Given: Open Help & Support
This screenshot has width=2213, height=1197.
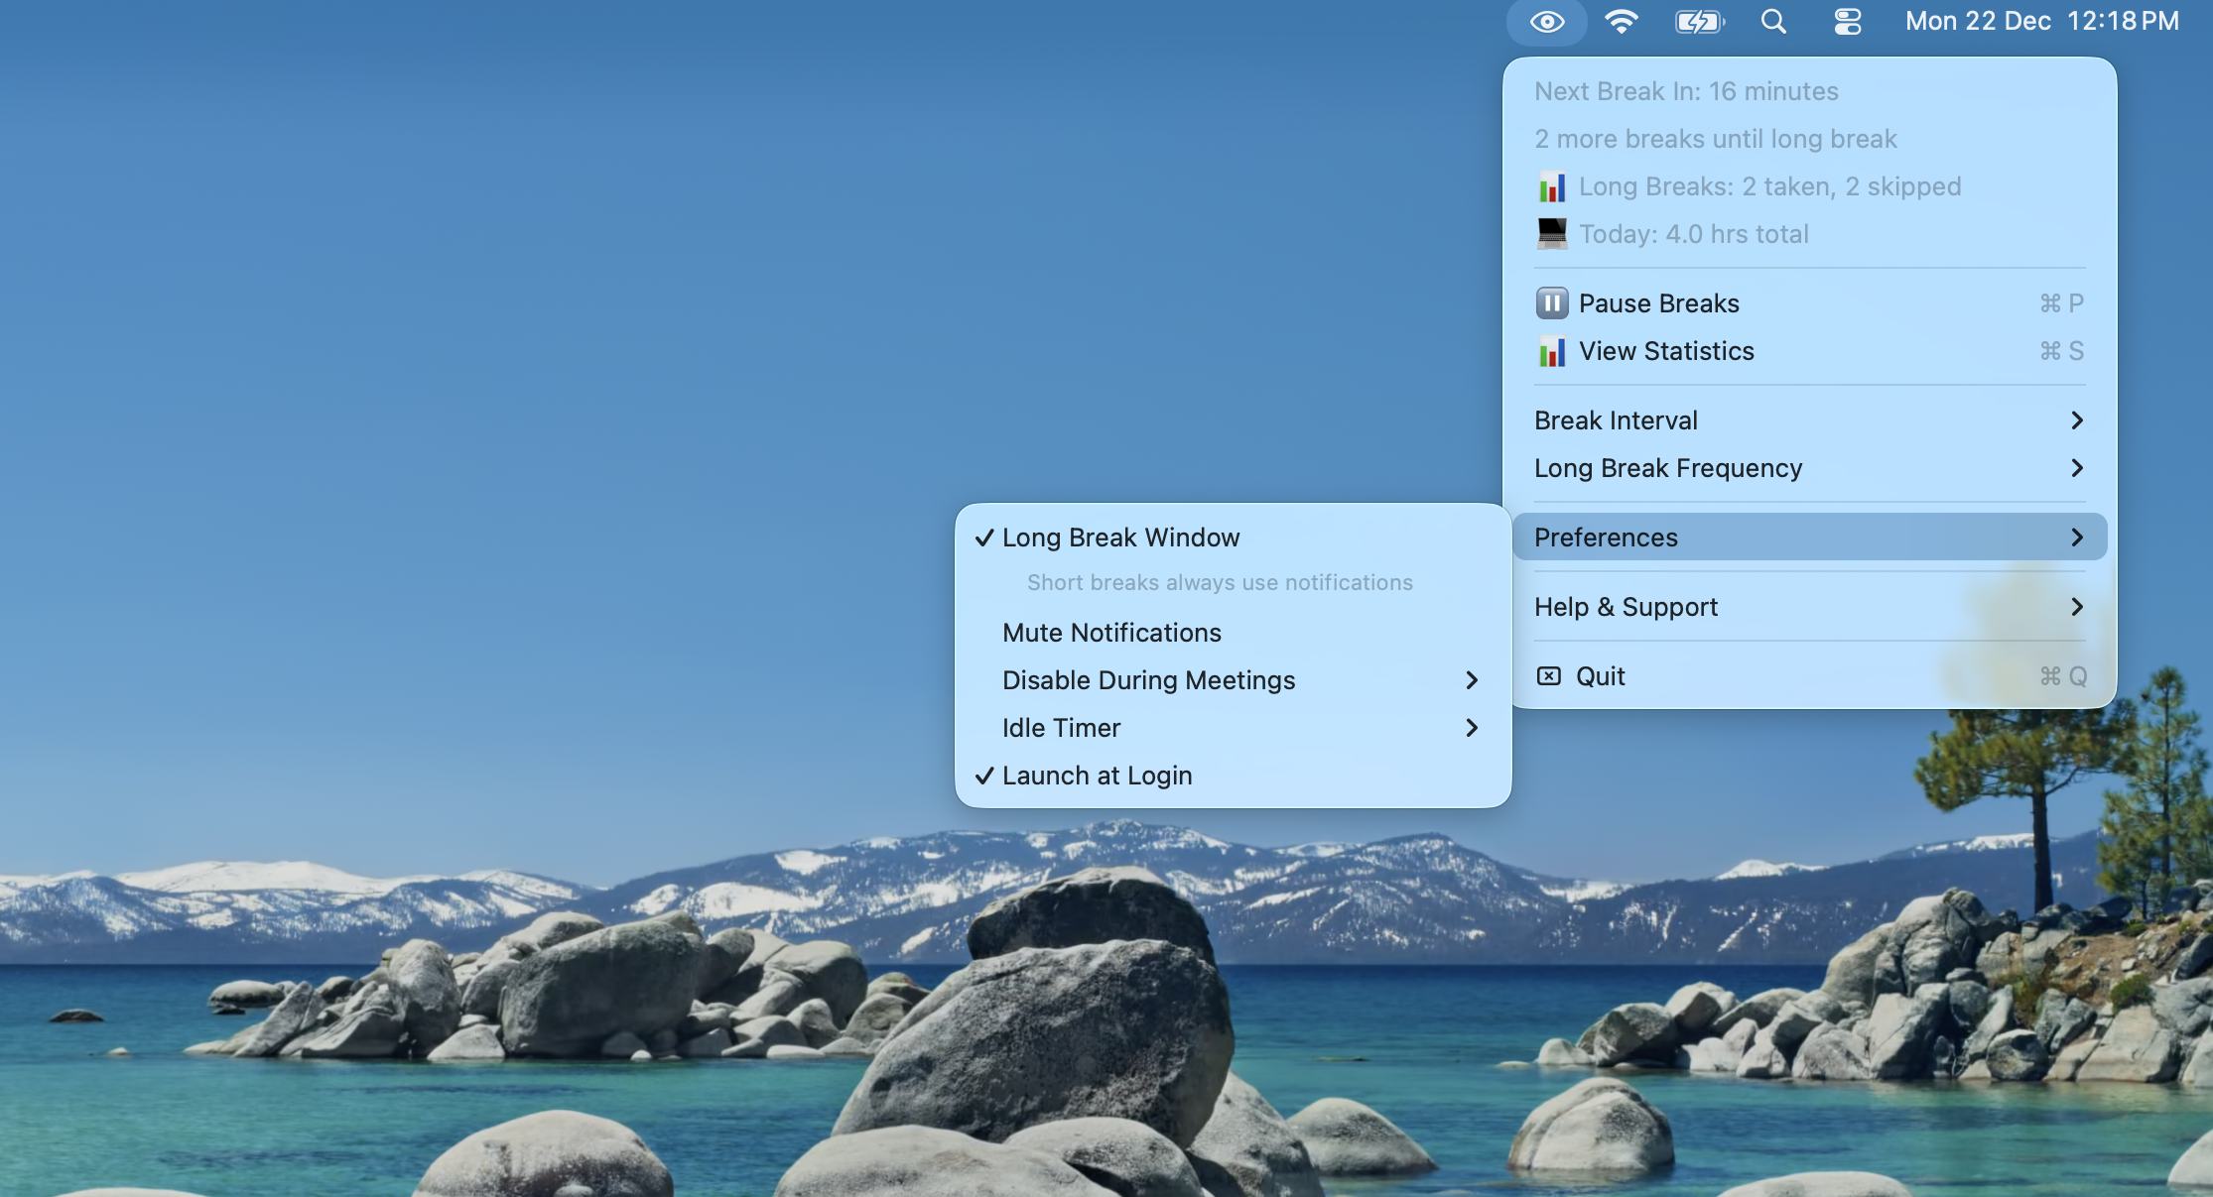Looking at the screenshot, I should tap(1626, 607).
